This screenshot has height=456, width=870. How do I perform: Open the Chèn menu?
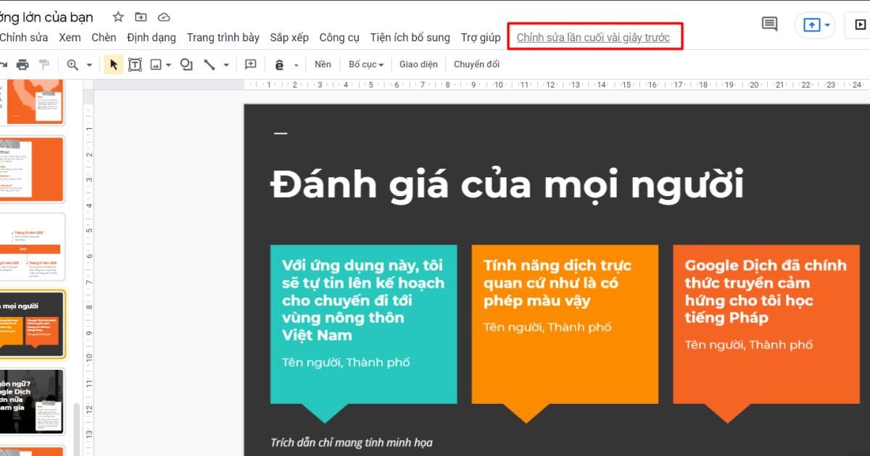pyautogui.click(x=104, y=37)
